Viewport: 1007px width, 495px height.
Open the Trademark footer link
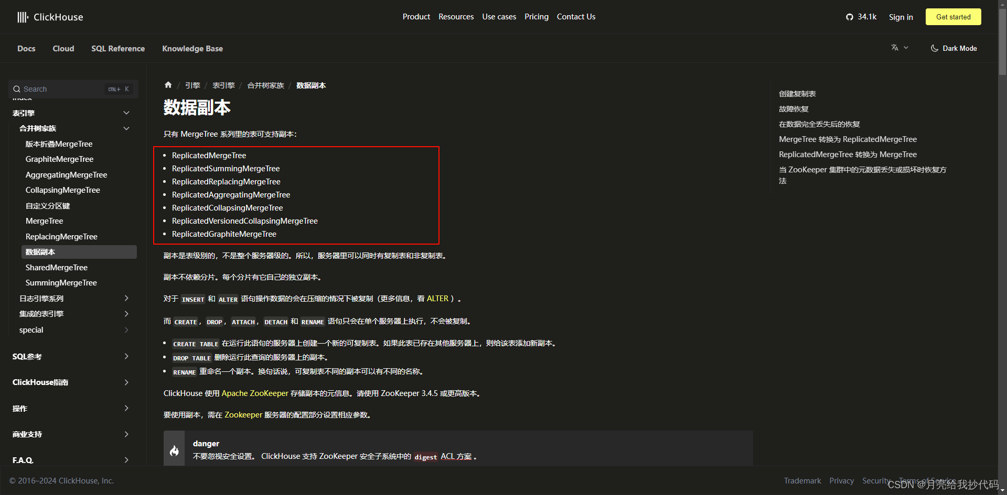[x=802, y=481]
